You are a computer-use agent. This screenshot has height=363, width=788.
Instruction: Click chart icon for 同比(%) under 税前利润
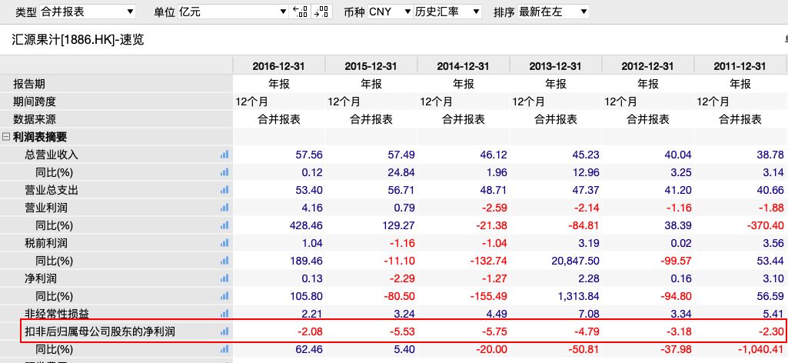point(224,261)
